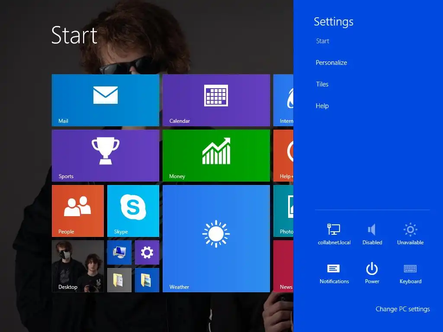443x332 pixels.
Task: Open the Mail tile
Action: click(x=106, y=100)
